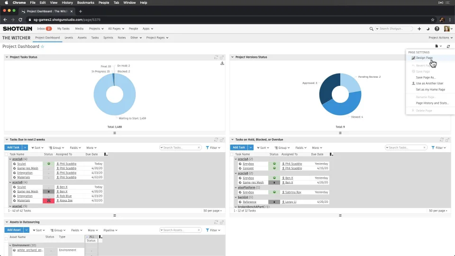Viewport: 455px width, 256px height.
Task: Collapse acaciaA group in Tasks Due list
Action: tap(10, 159)
